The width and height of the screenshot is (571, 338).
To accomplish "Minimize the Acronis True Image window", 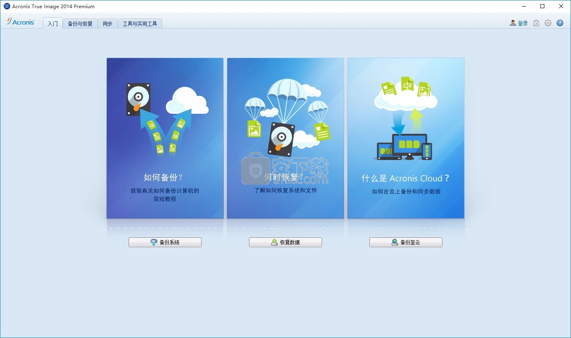I will tap(524, 6).
